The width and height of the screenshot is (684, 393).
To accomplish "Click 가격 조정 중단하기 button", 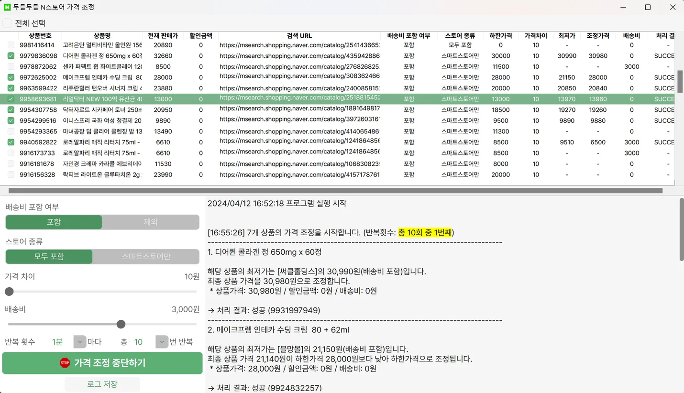I will pyautogui.click(x=102, y=363).
